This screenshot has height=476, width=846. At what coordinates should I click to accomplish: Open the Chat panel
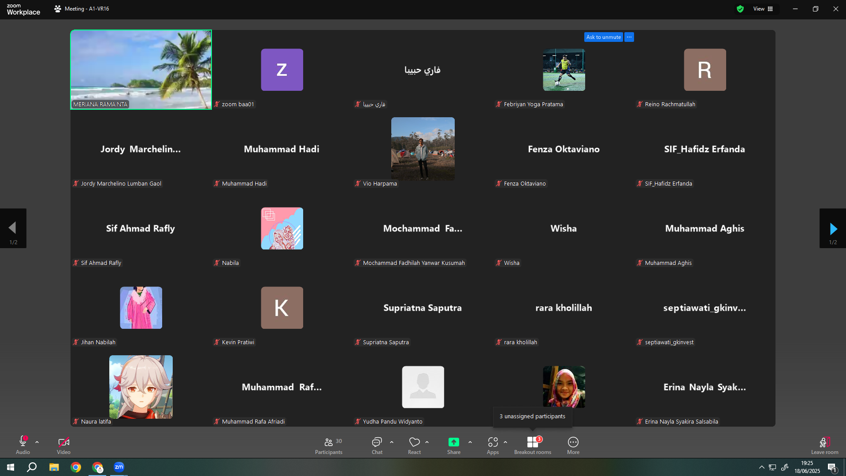click(377, 445)
